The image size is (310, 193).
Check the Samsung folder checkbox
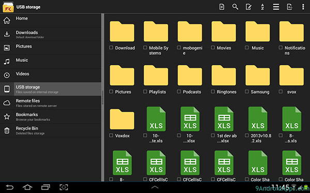(x=247, y=92)
